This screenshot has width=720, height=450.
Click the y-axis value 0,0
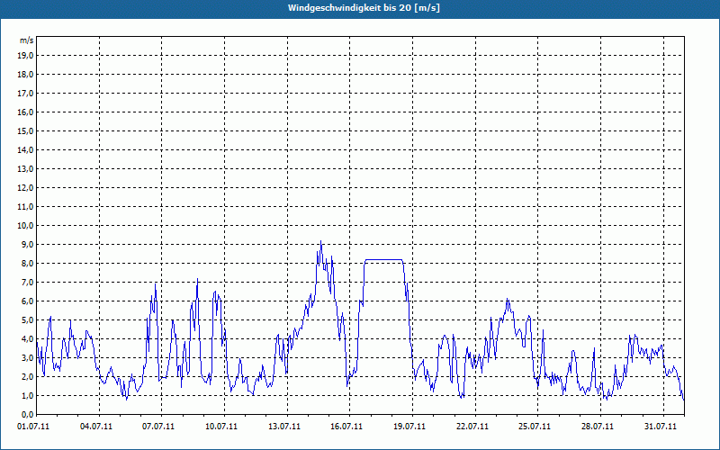click(x=27, y=414)
